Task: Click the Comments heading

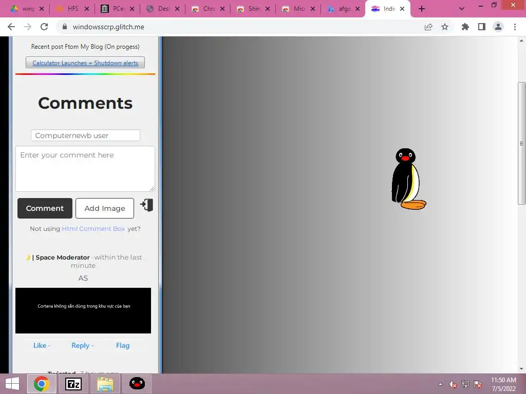Action: tap(85, 103)
